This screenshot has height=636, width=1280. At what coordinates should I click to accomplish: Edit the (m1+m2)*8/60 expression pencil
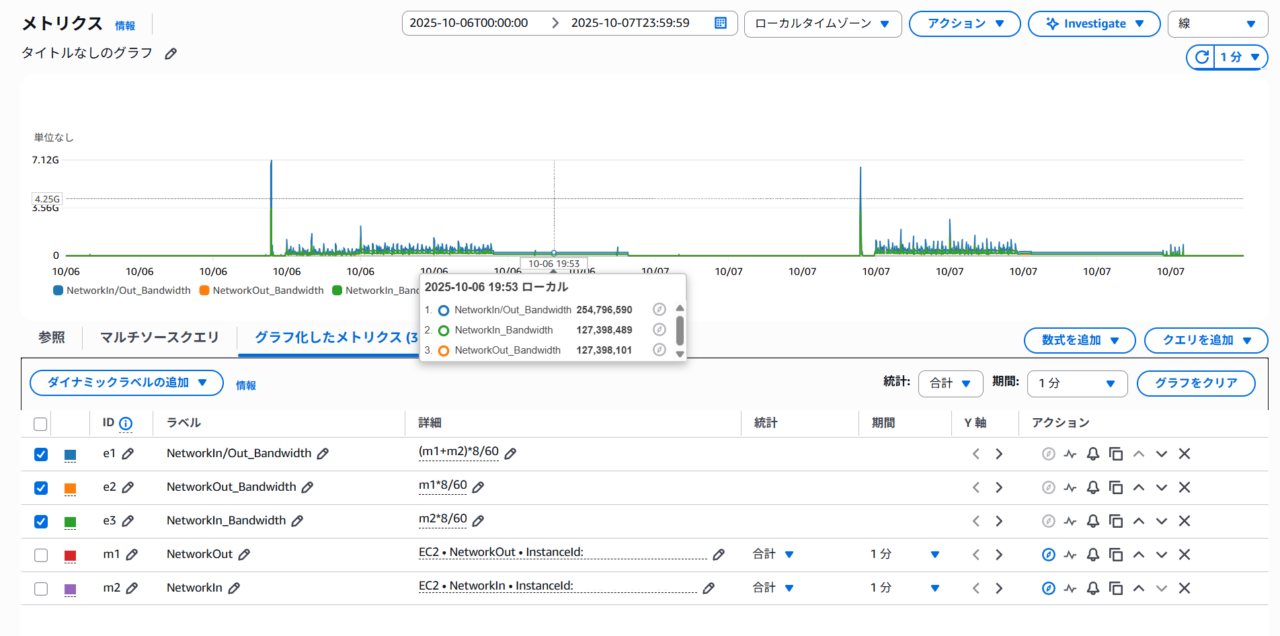click(x=510, y=454)
